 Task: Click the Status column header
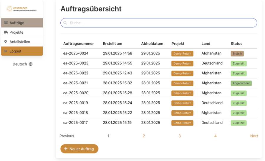click(x=237, y=44)
